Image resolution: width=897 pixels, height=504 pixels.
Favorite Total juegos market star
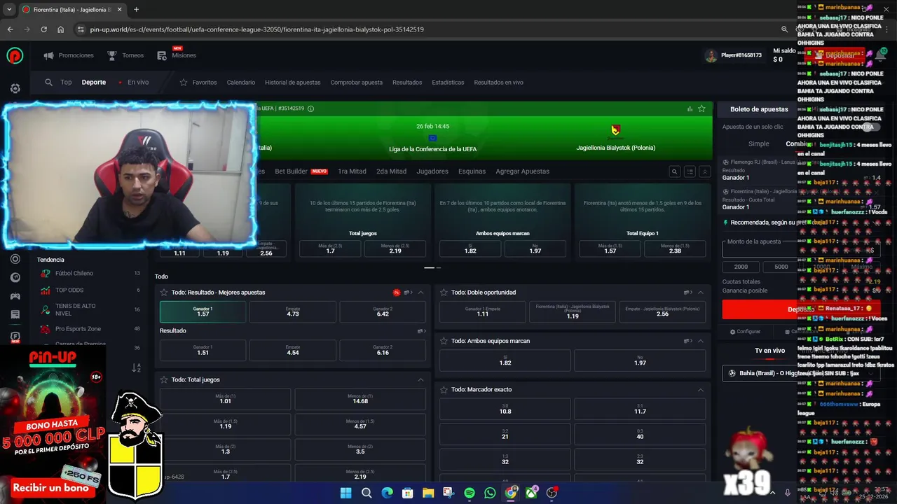click(x=164, y=379)
